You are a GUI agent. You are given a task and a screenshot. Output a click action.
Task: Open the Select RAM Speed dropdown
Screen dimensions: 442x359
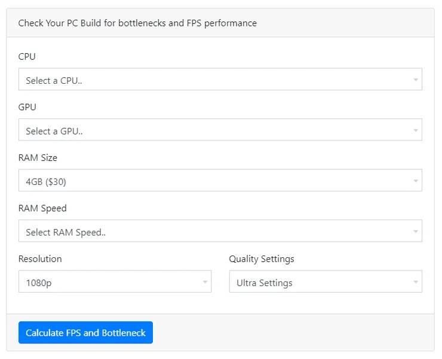pos(220,231)
